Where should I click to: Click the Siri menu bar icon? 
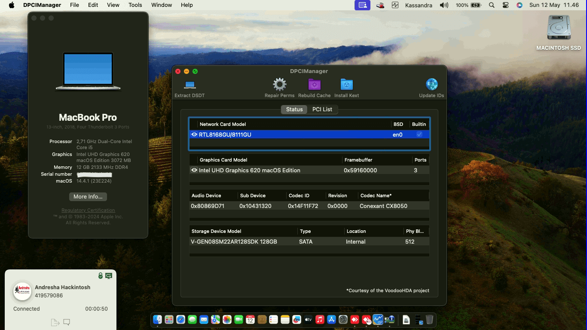point(520,5)
